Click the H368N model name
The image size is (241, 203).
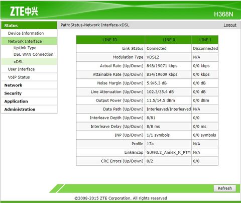coord(223,14)
